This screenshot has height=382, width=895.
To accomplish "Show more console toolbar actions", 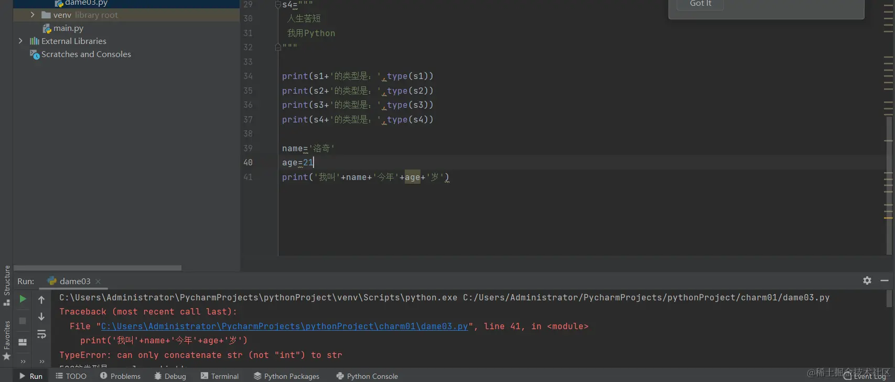I will (x=41, y=361).
